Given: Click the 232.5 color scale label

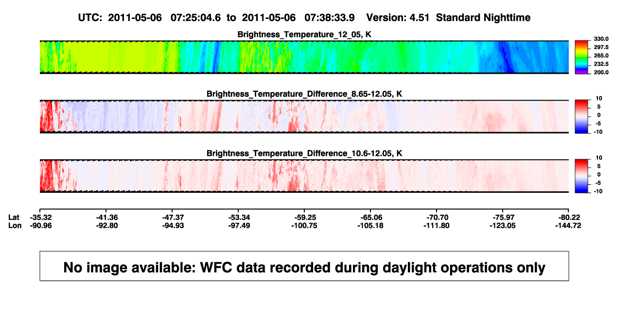Looking at the screenshot, I should click(601, 64).
